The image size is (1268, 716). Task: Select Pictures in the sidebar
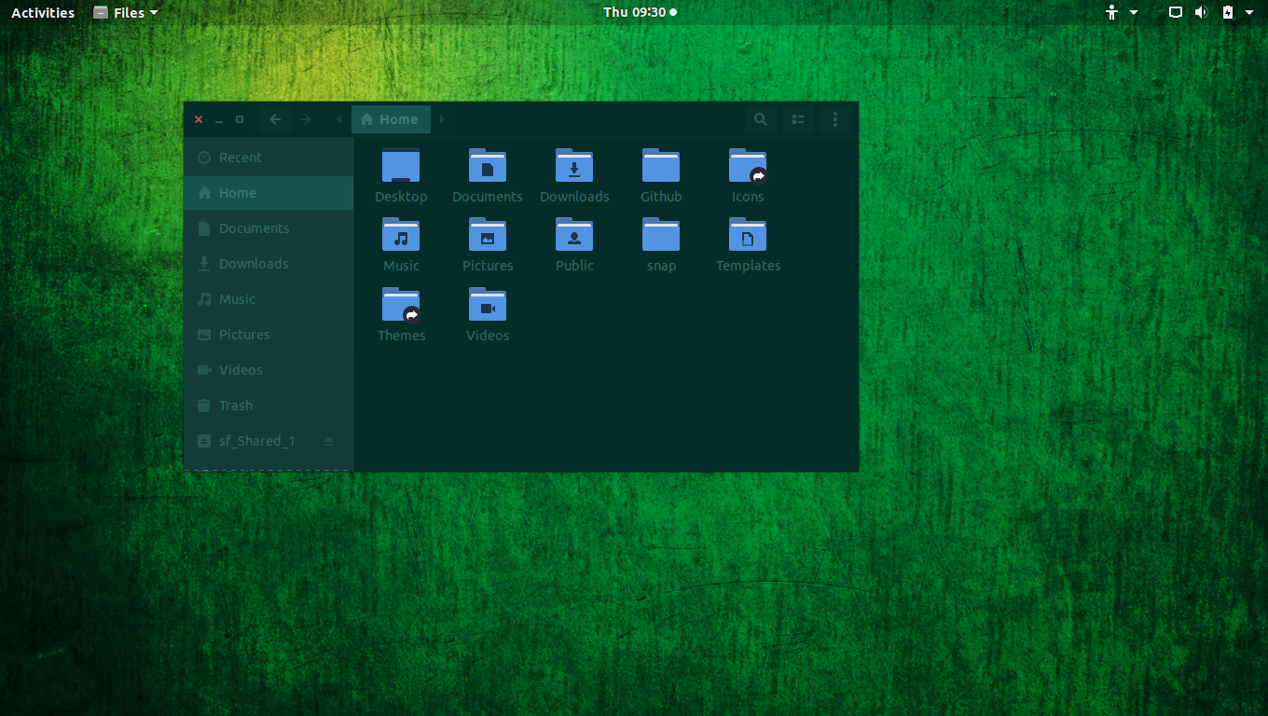tap(269, 335)
